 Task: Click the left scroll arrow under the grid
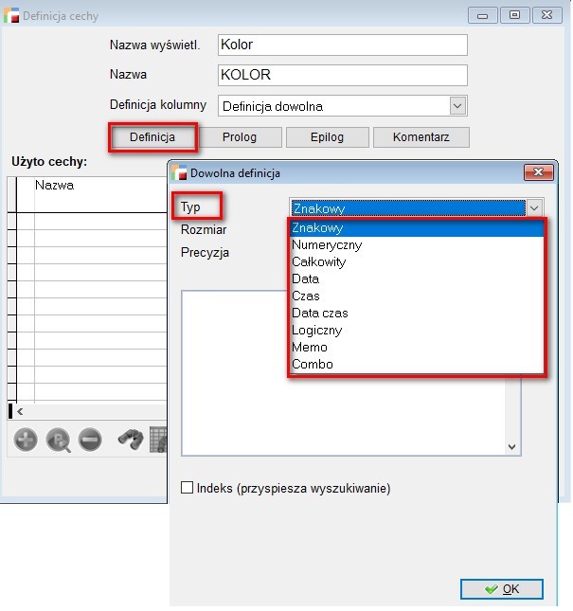pyautogui.click(x=20, y=411)
